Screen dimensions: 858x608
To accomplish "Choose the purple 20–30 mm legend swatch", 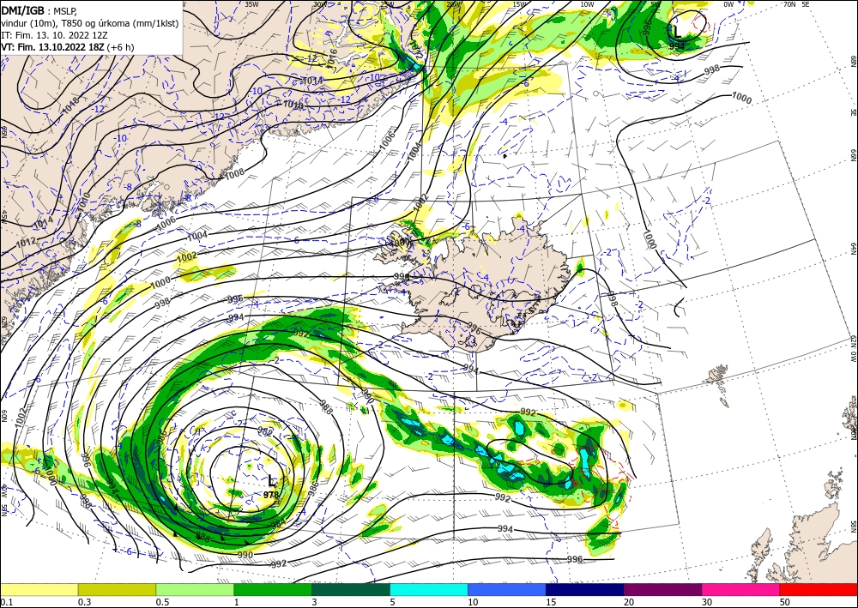I will [662, 589].
